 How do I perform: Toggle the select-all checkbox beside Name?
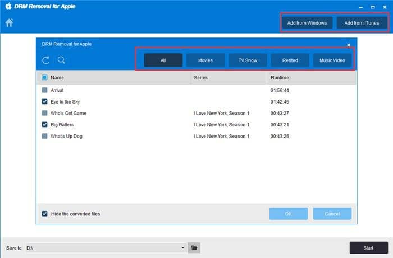click(x=44, y=77)
